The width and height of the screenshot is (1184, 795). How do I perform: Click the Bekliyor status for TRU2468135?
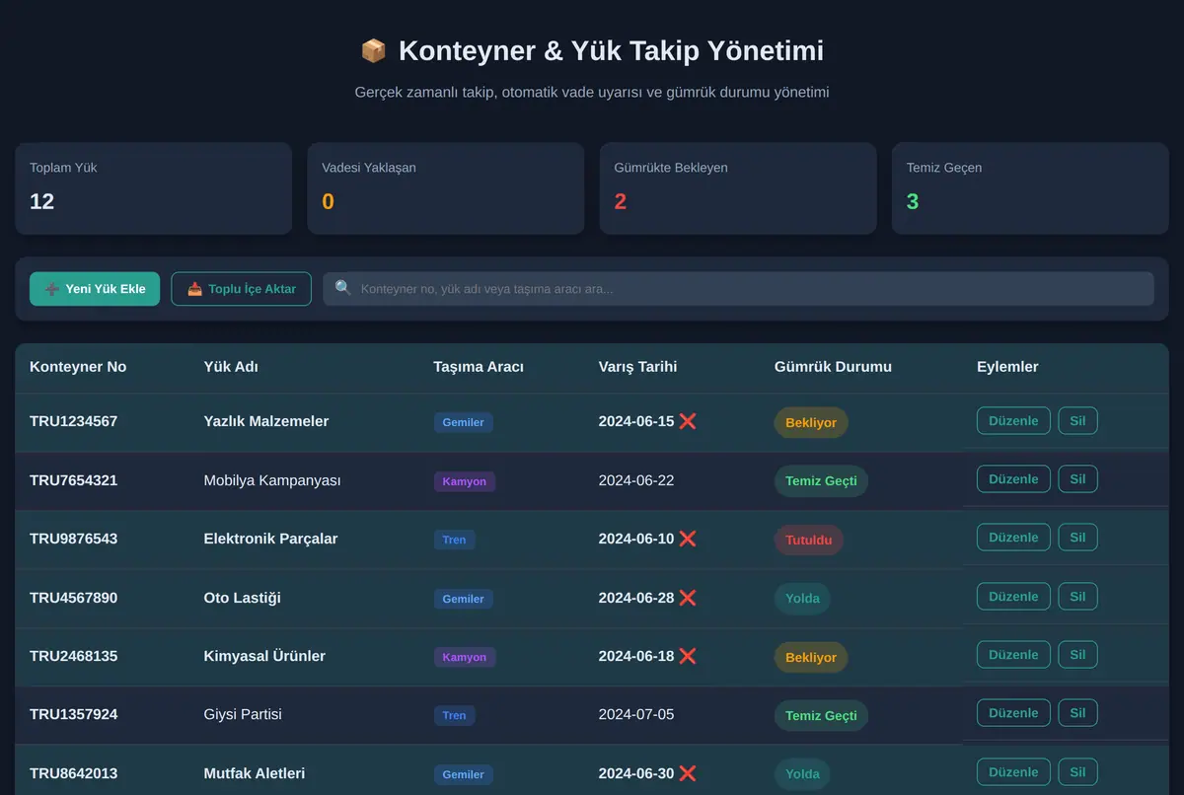point(811,657)
